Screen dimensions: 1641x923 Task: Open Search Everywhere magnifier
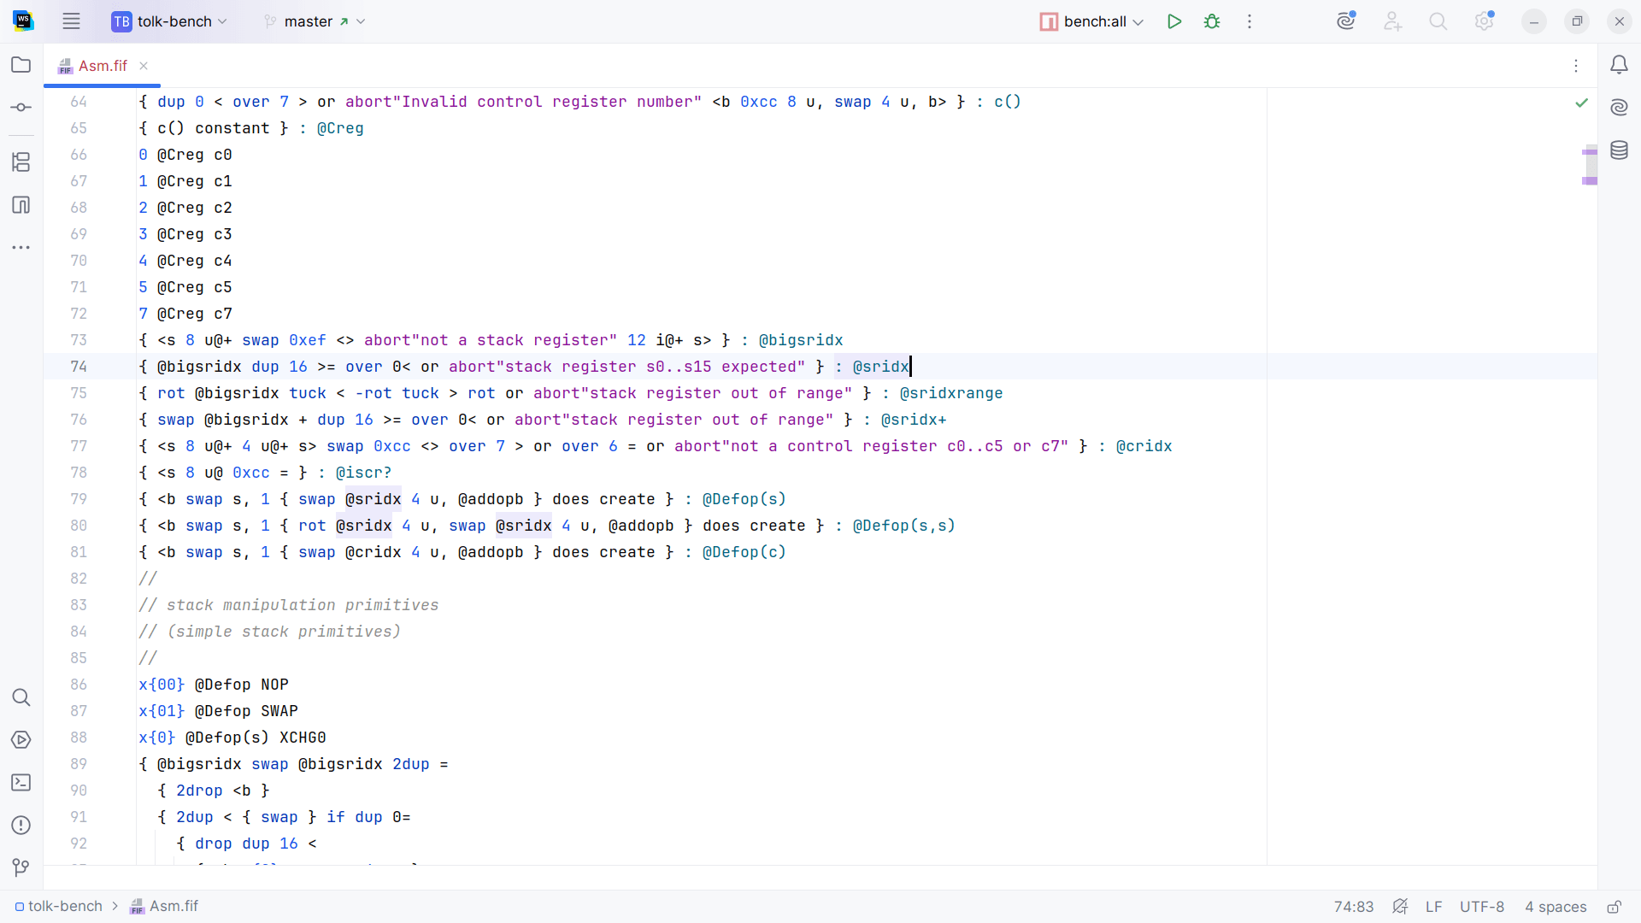coord(1438,21)
